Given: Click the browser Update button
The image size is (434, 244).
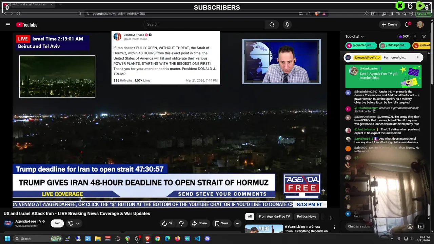Looking at the screenshot, I should point(423,14).
